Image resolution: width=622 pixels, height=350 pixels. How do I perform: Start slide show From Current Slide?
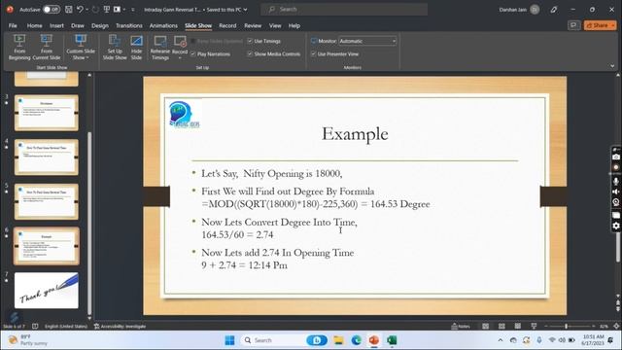tap(47, 48)
